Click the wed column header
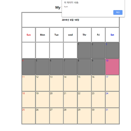The height and width of the screenshot is (131, 131). (70, 35)
